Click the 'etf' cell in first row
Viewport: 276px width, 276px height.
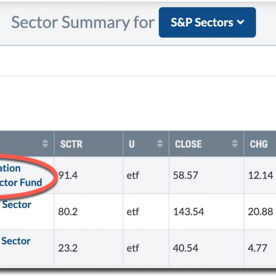[x=133, y=175]
